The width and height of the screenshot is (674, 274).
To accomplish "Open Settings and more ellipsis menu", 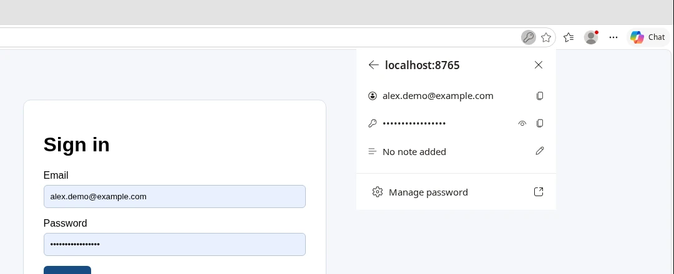I will (x=613, y=37).
